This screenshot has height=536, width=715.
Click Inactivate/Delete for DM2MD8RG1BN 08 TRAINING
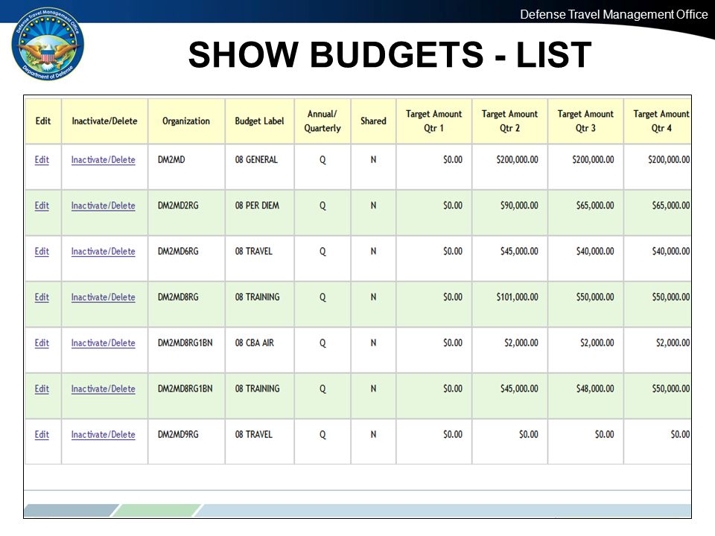(103, 389)
